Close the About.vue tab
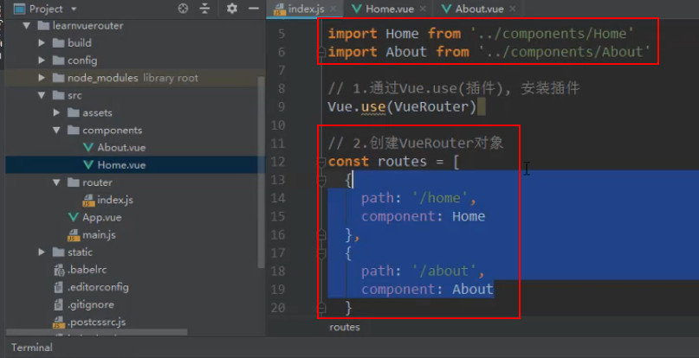This screenshot has height=358, width=699. (513, 9)
